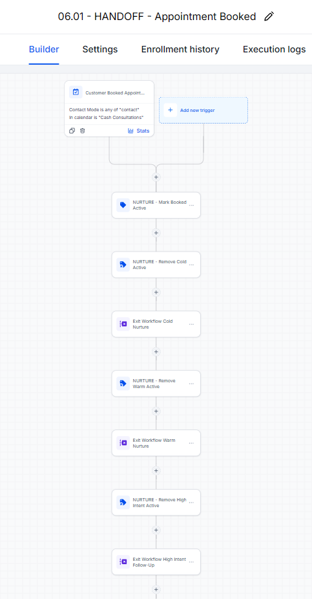
Task: Click the Exit Workflow Cold Nurture icon
Action: [123, 324]
